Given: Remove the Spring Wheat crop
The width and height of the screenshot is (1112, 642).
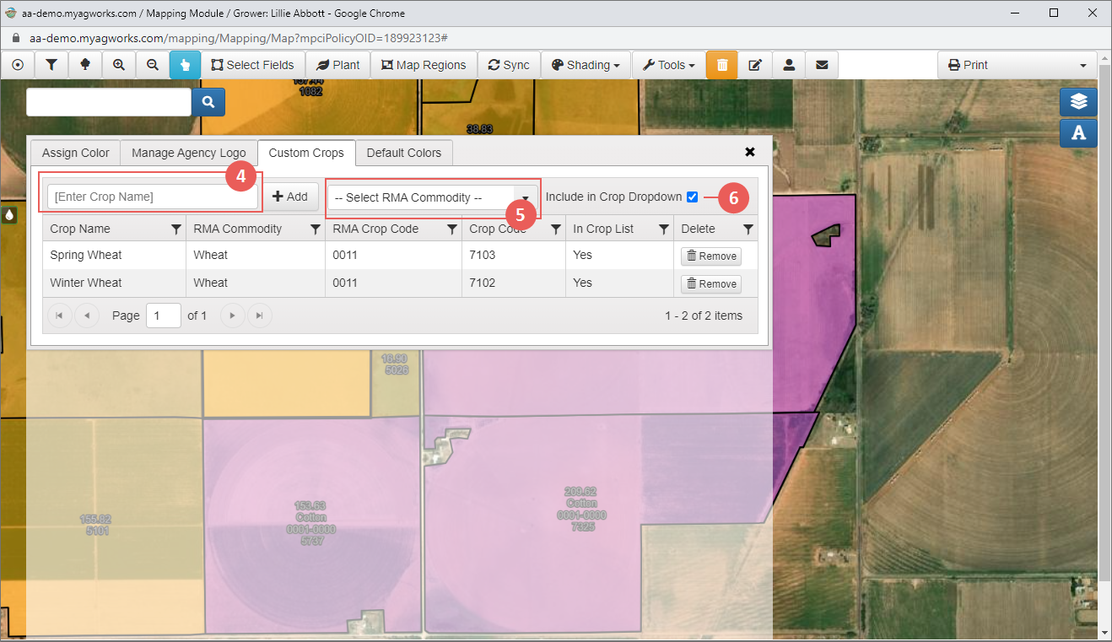Looking at the screenshot, I should pos(711,256).
